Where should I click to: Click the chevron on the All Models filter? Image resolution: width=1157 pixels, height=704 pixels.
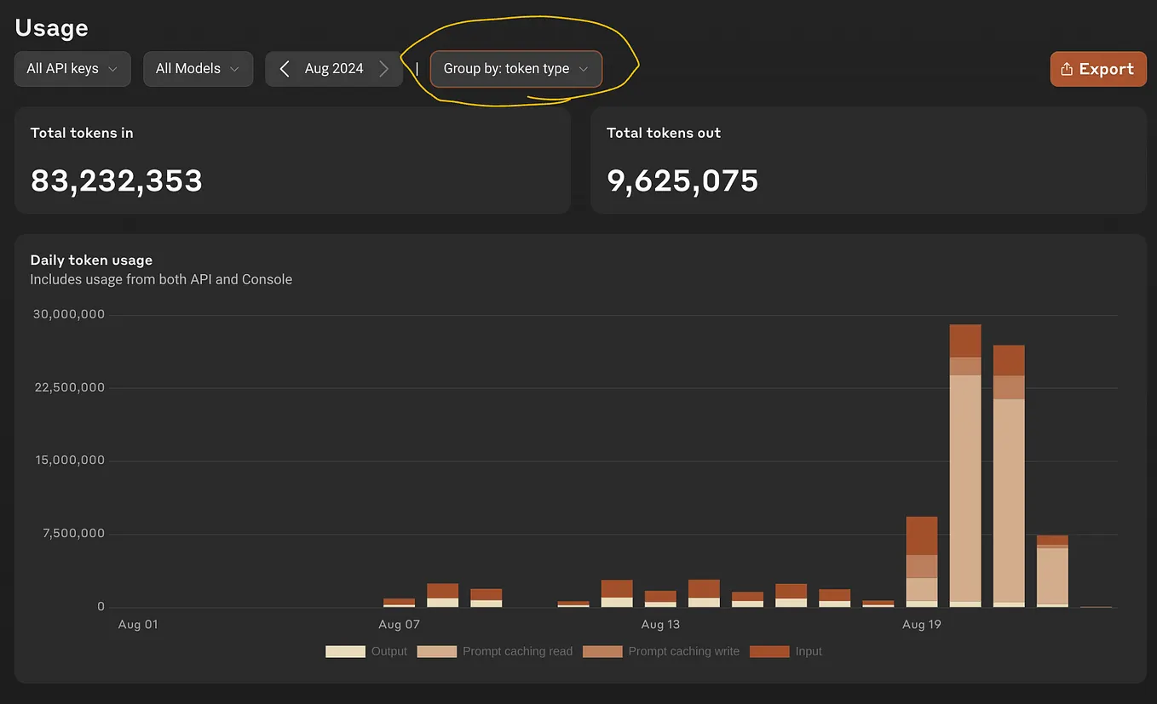click(236, 69)
